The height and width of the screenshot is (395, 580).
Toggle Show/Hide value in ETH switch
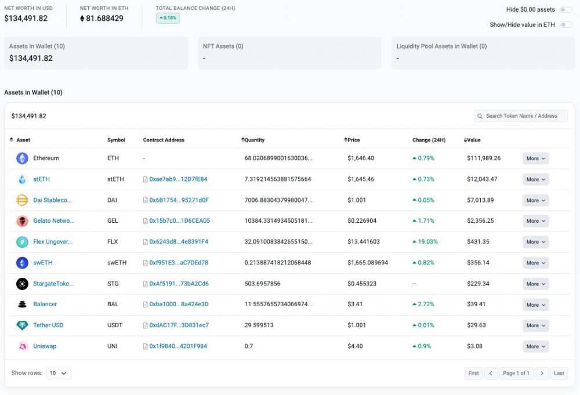[x=566, y=25]
